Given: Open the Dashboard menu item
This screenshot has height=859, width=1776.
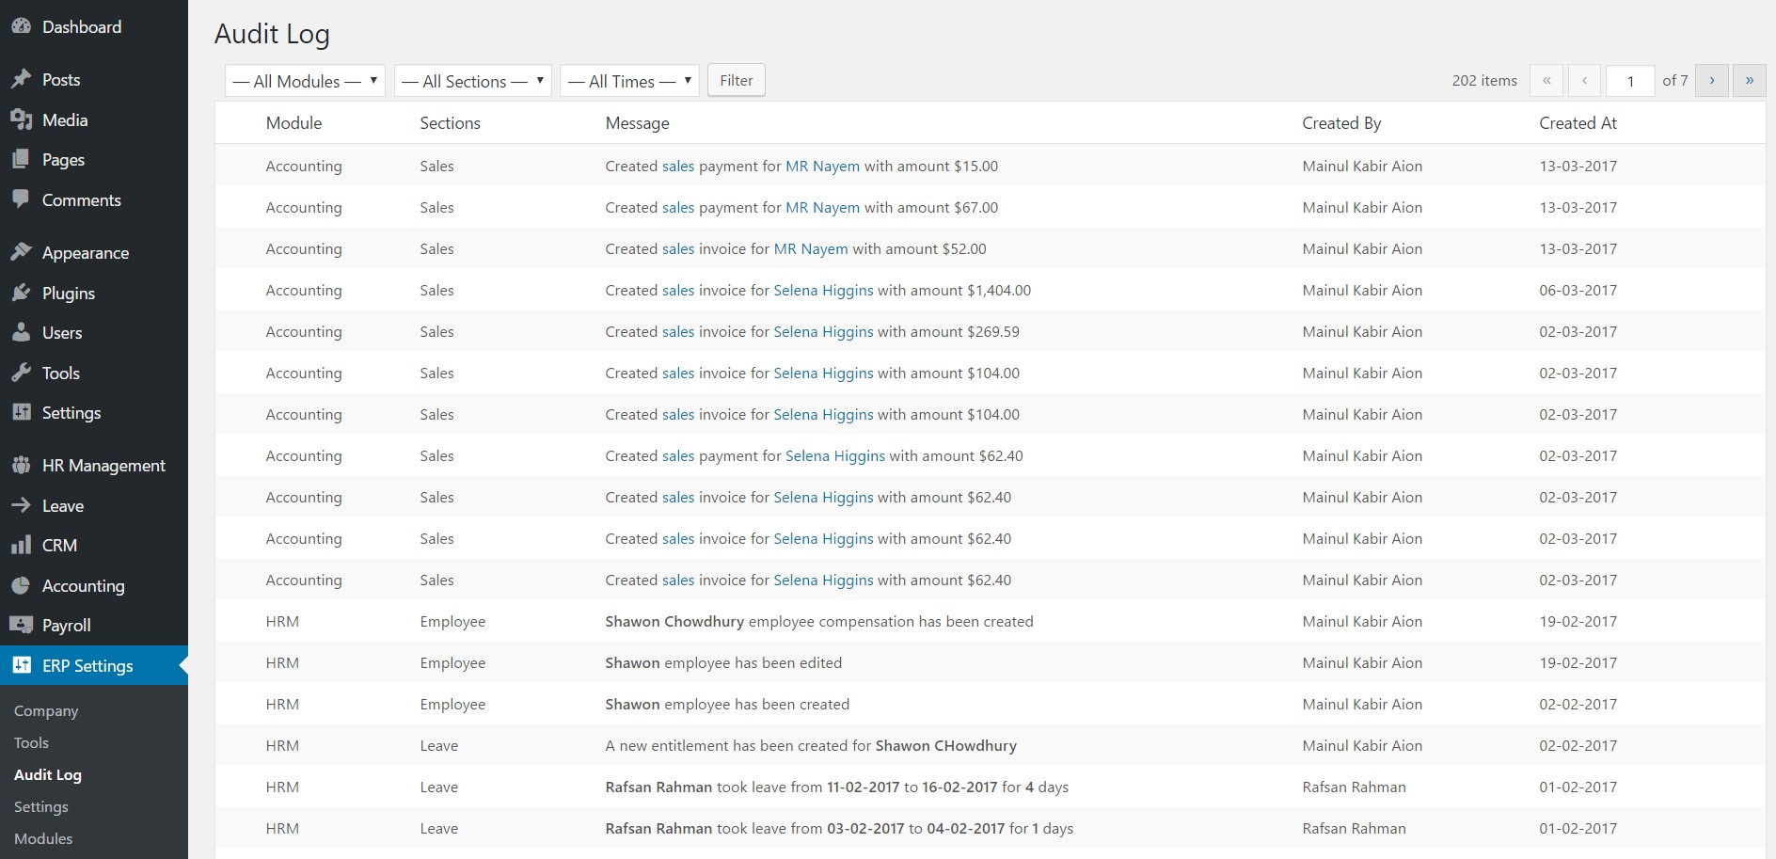Looking at the screenshot, I should (94, 26).
